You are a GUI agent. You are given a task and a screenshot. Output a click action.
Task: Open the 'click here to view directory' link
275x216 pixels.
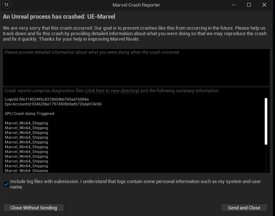point(112,91)
